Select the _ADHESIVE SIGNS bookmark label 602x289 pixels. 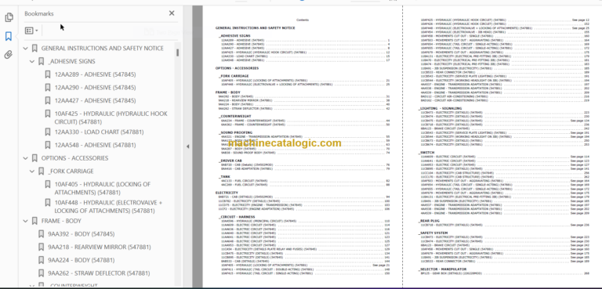tap(71, 61)
